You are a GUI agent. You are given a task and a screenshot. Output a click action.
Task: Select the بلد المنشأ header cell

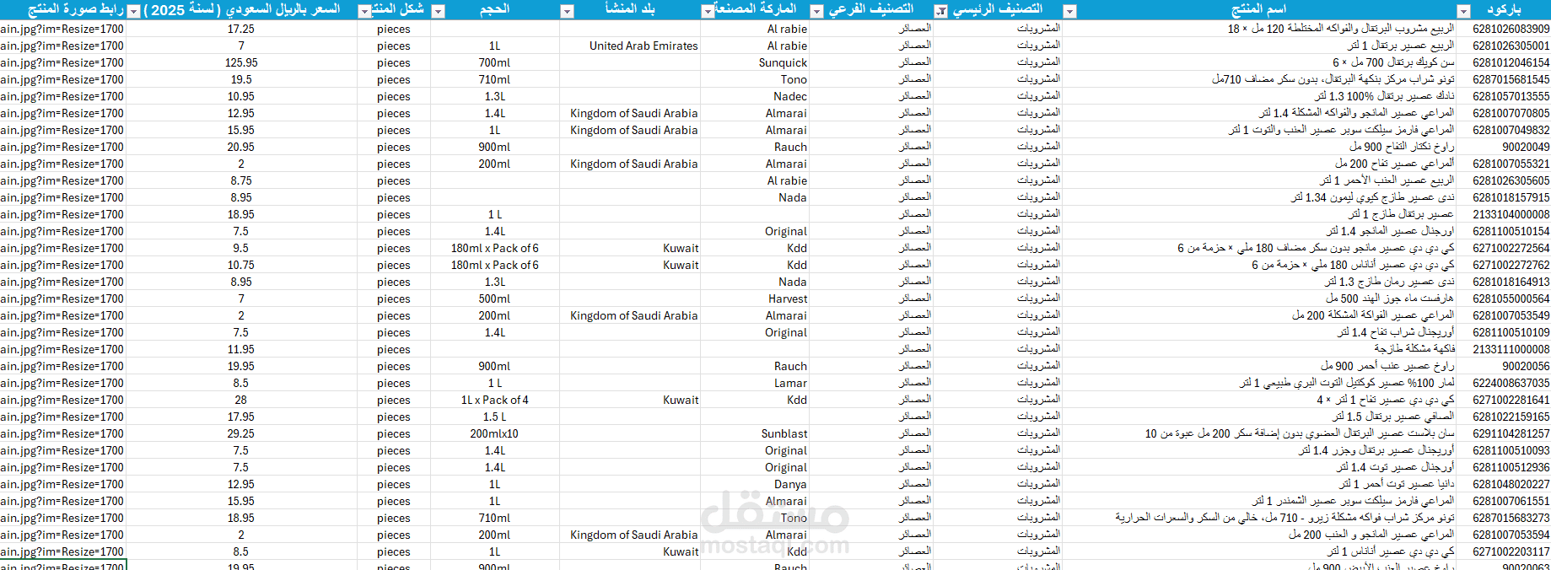point(630,10)
